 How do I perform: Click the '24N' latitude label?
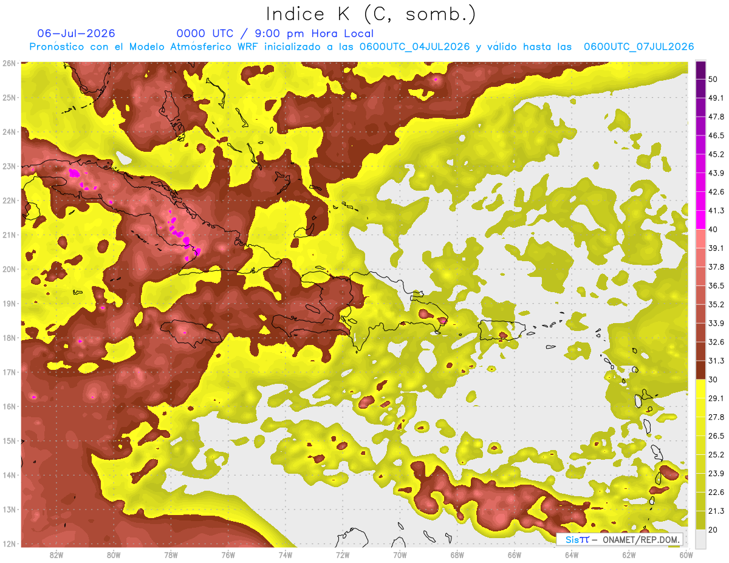[x=9, y=132]
